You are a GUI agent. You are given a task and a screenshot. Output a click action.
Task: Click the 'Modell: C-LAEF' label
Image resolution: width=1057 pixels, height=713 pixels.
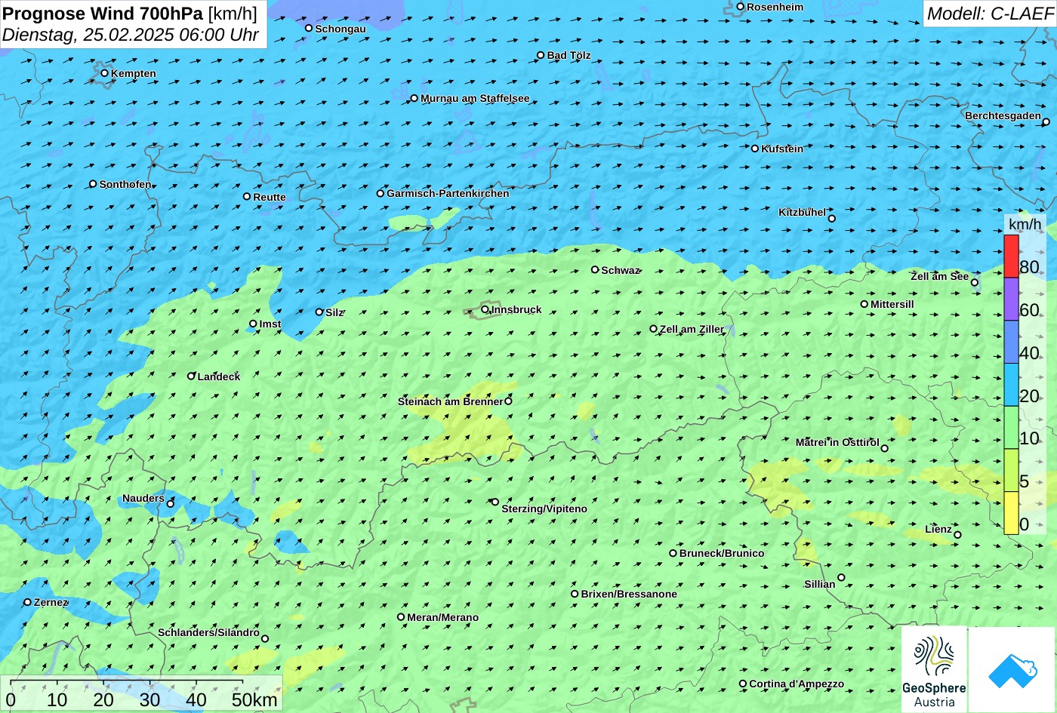pos(989,13)
